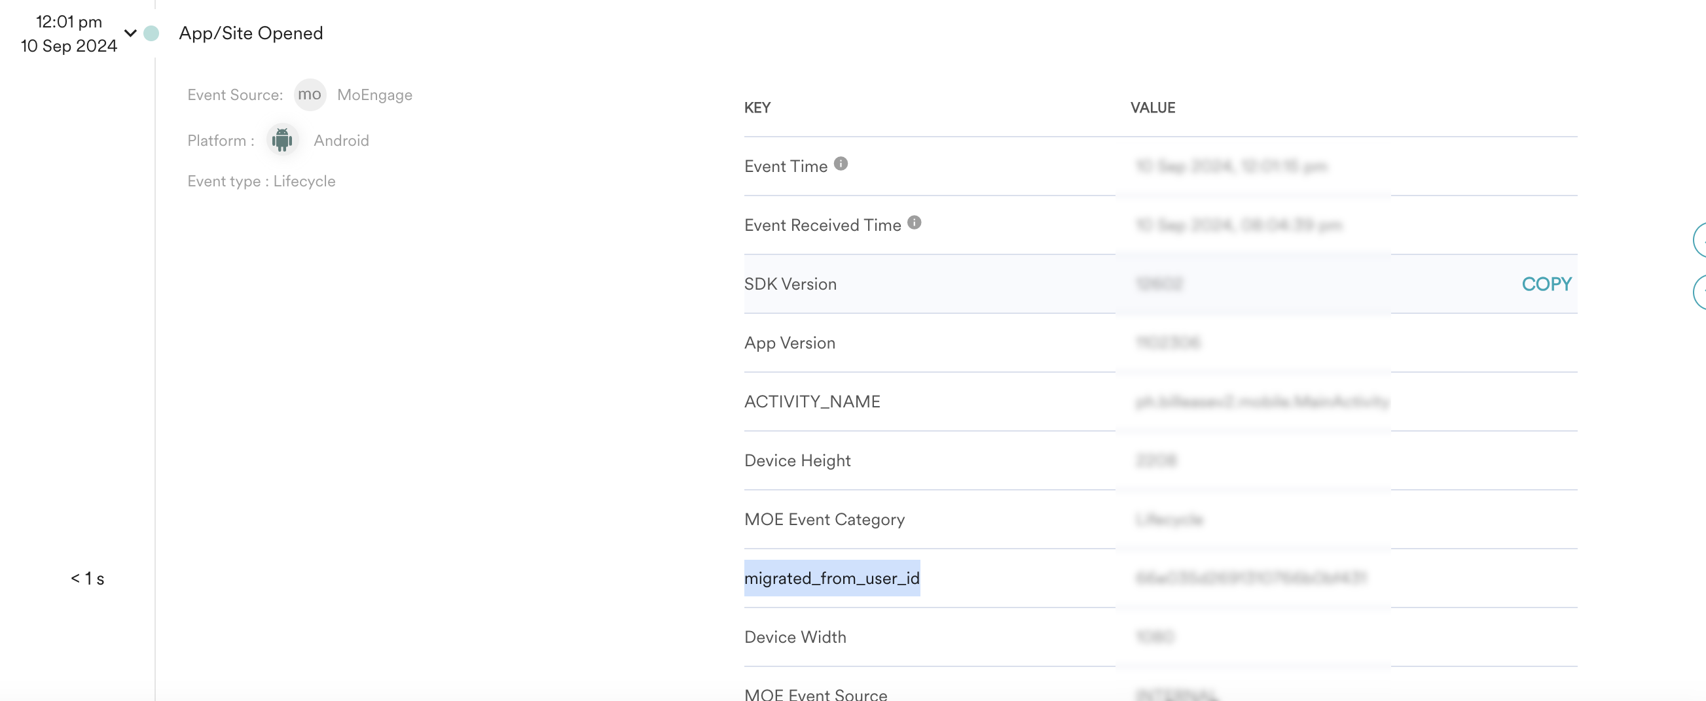Click the VALUE column header
Screen dimensions: 1706x701
pos(1152,108)
